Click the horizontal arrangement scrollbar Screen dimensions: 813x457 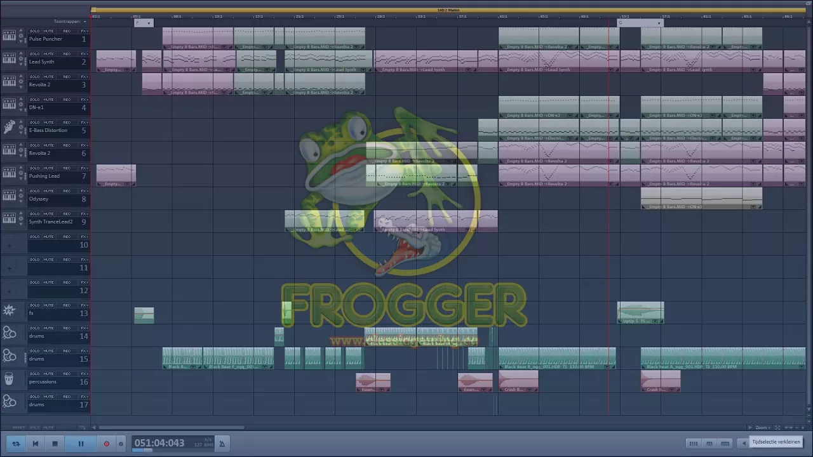coord(171,427)
